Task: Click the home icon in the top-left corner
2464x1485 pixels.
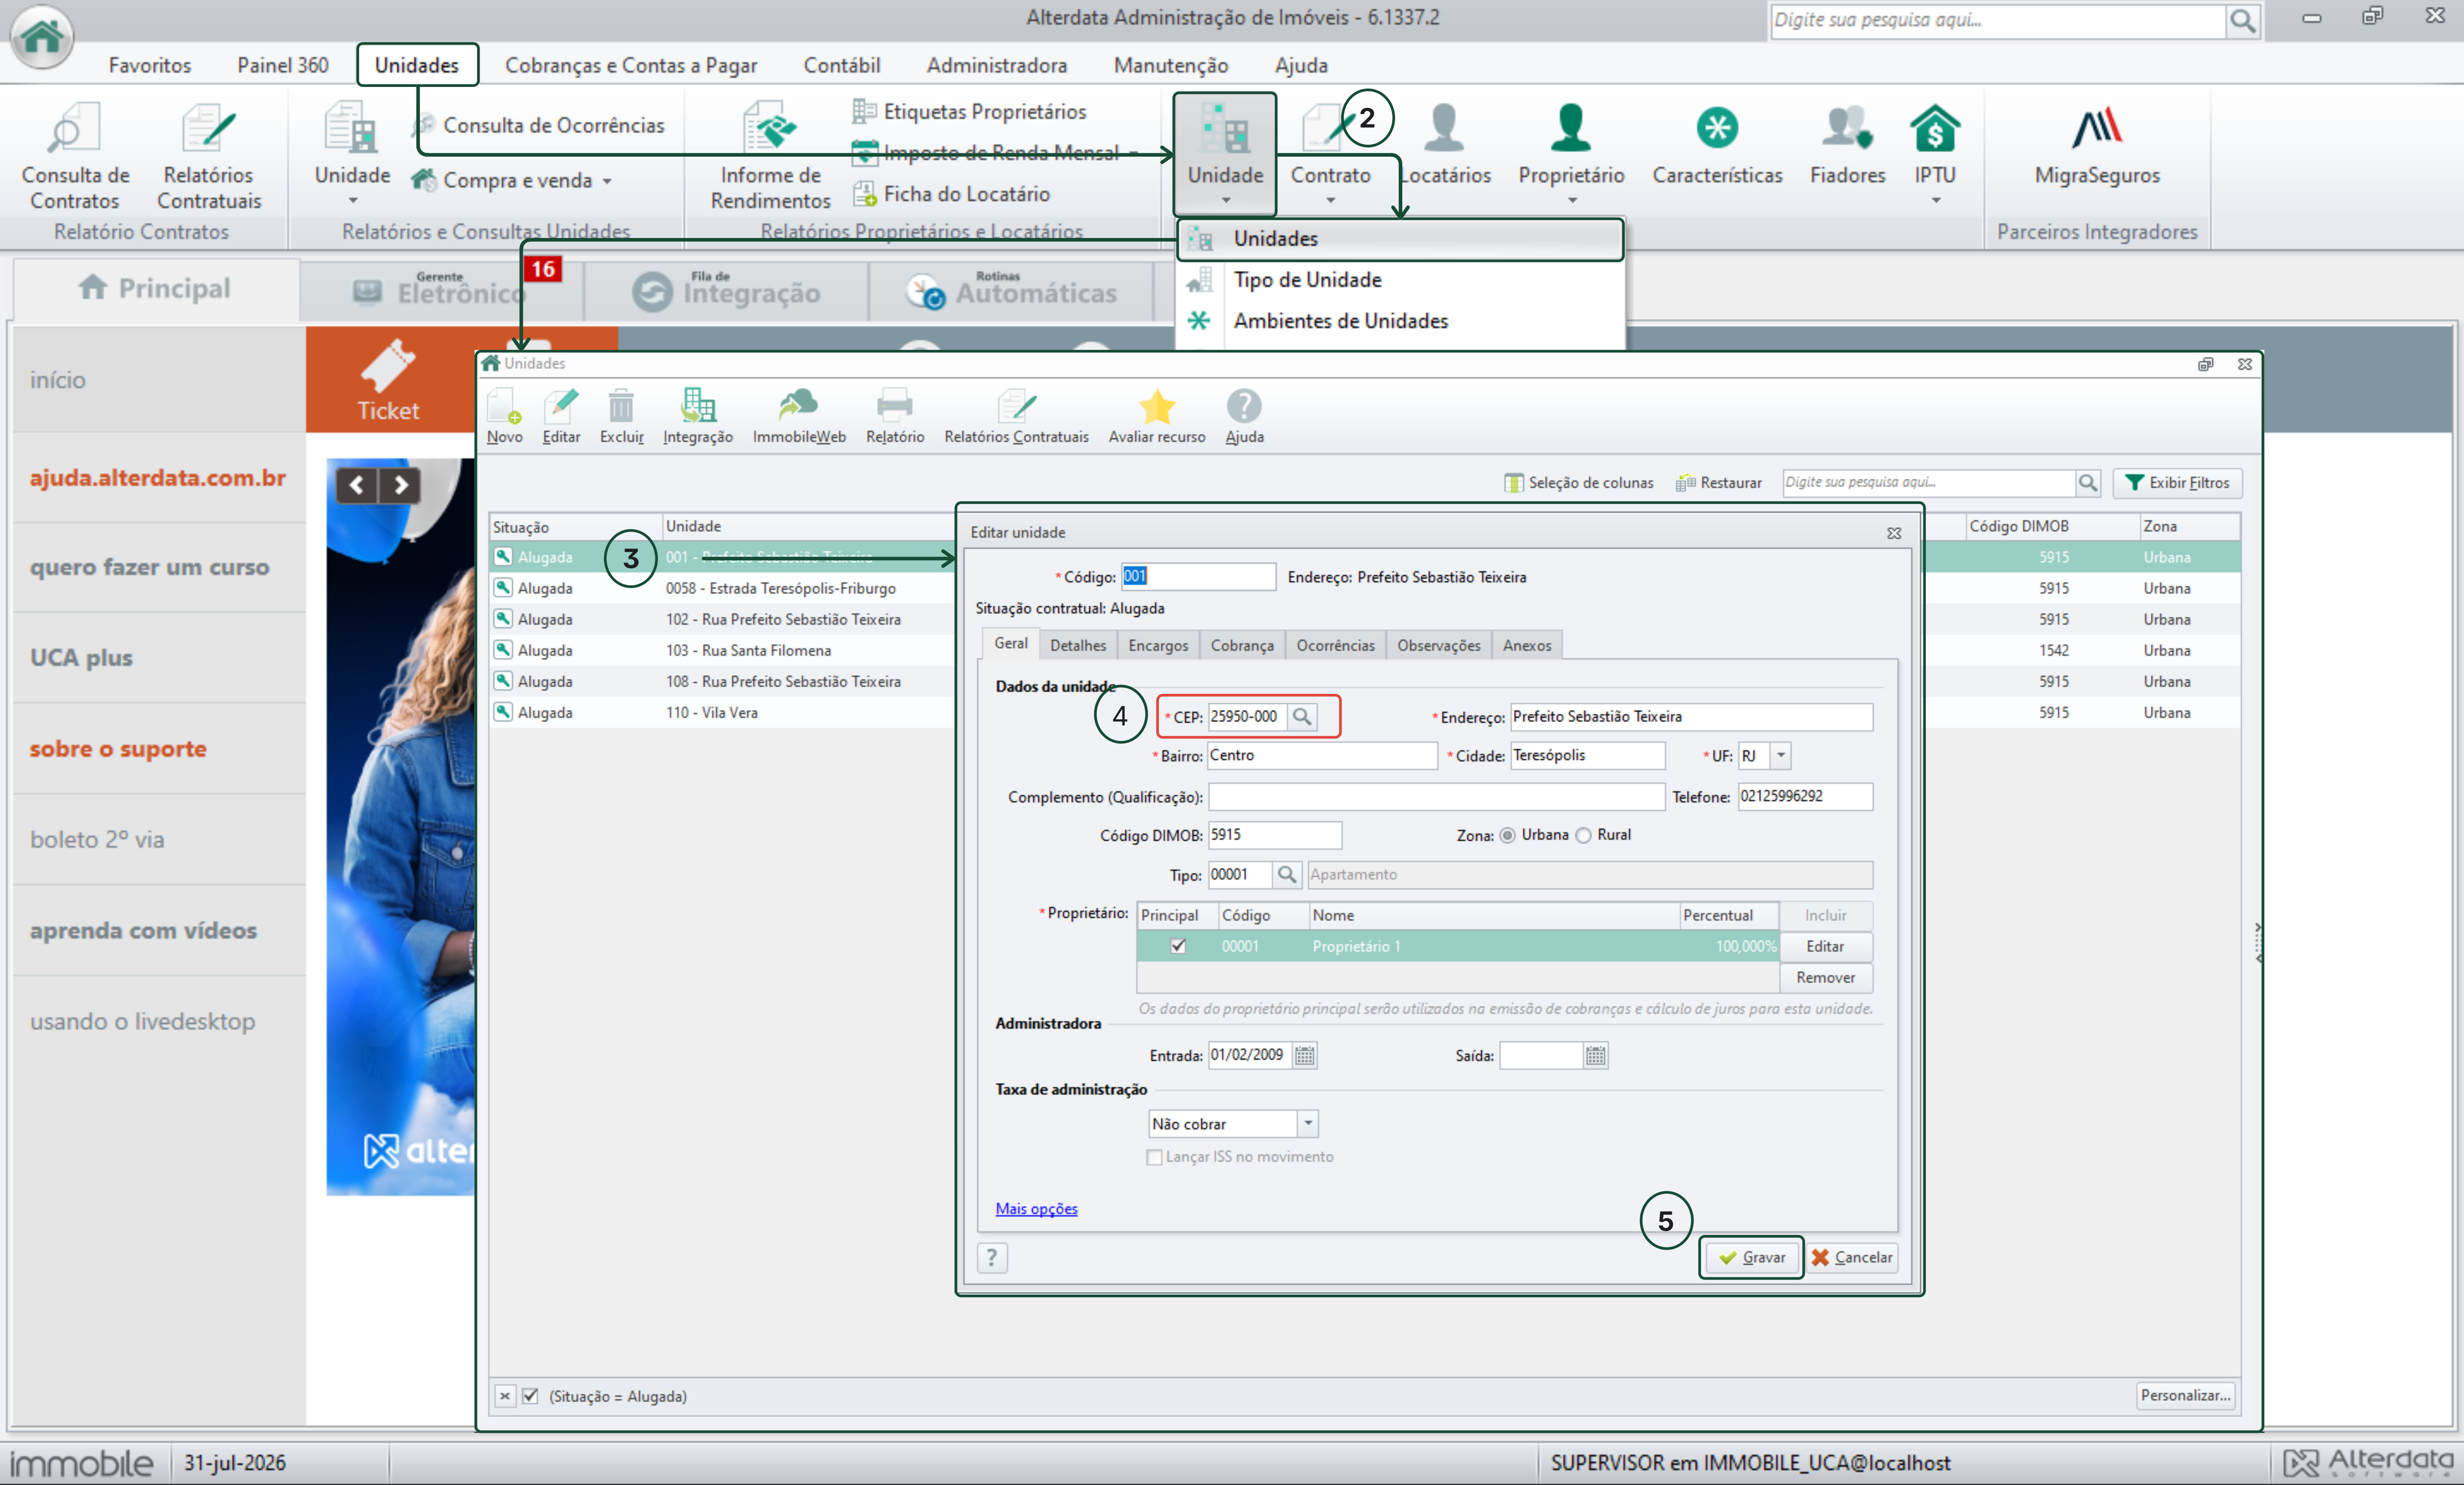Action: [x=41, y=36]
